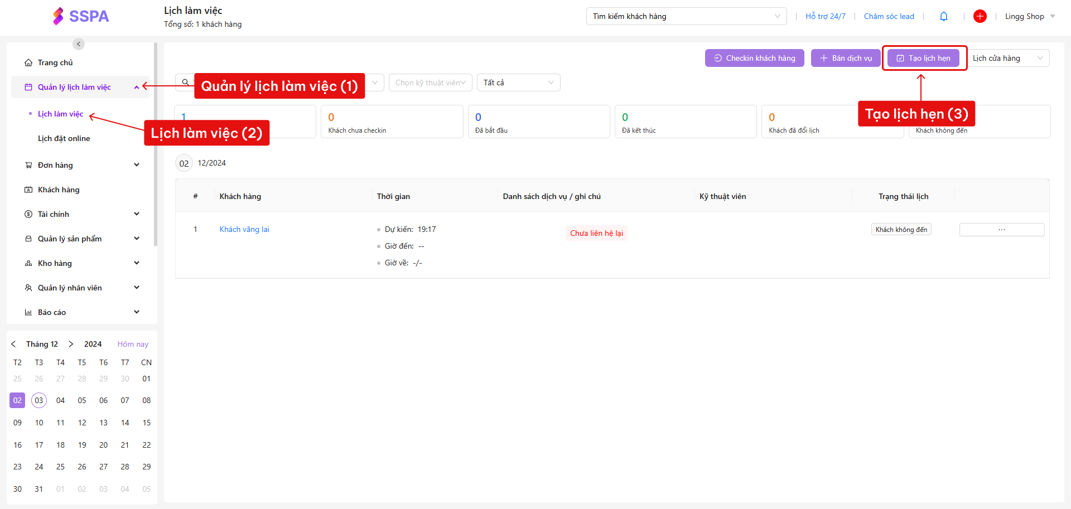Viewport: 1071px width, 509px height.
Task: Click the Khách hàng contact icon
Action: (x=28, y=190)
